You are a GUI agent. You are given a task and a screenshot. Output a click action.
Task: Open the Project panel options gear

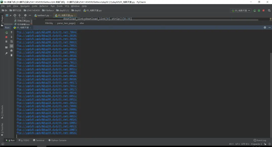[25, 15]
